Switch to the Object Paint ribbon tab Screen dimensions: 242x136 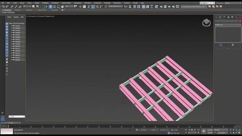point(42,10)
